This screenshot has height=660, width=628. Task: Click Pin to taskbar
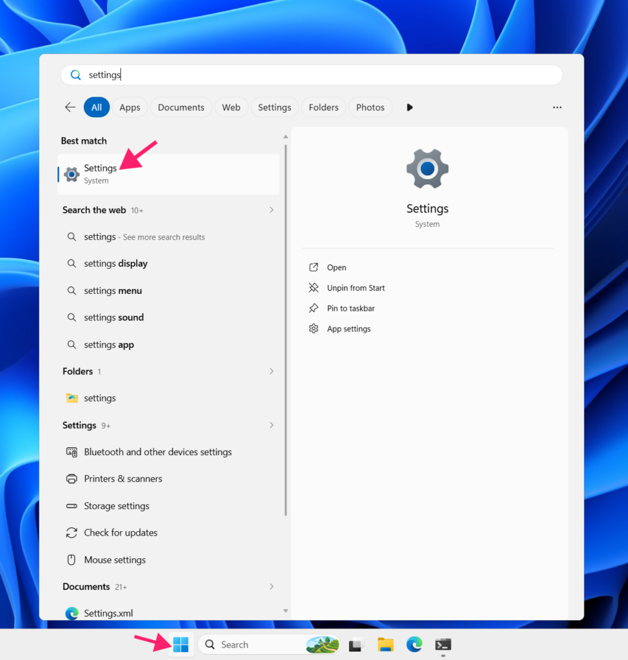tap(351, 308)
